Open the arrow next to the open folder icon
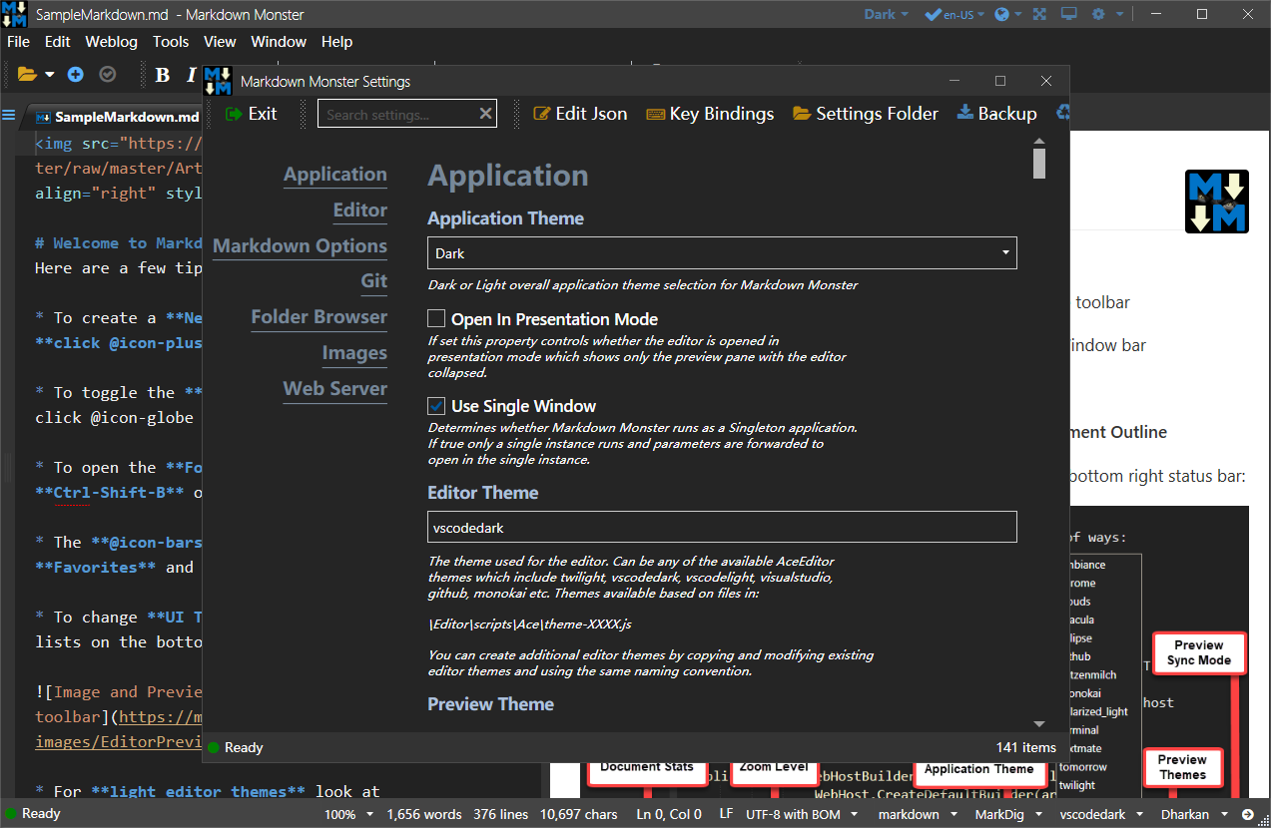The height and width of the screenshot is (828, 1271). tap(50, 75)
